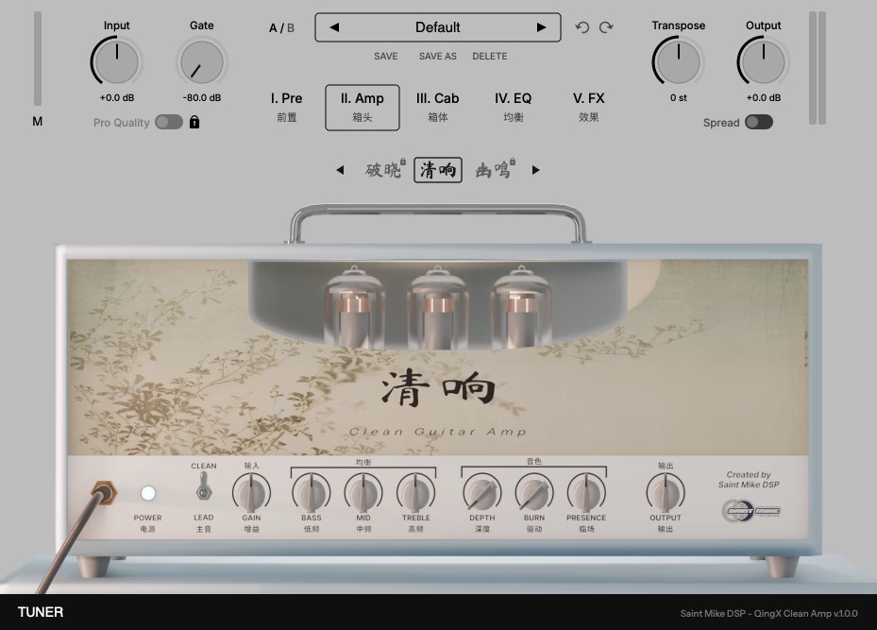This screenshot has width=877, height=630.
Task: Click the redo arrow icon
Action: (606, 27)
